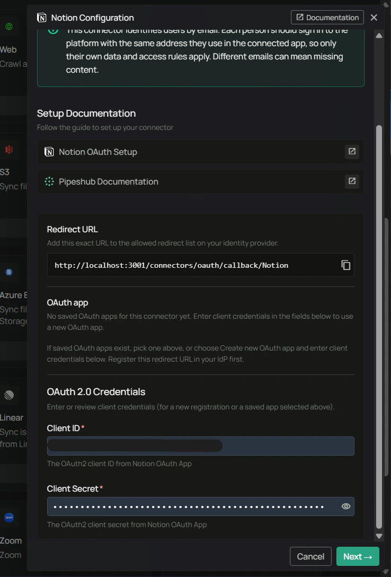Toggle Client Secret visibility with the eye icon
391x577 pixels.
click(x=346, y=506)
